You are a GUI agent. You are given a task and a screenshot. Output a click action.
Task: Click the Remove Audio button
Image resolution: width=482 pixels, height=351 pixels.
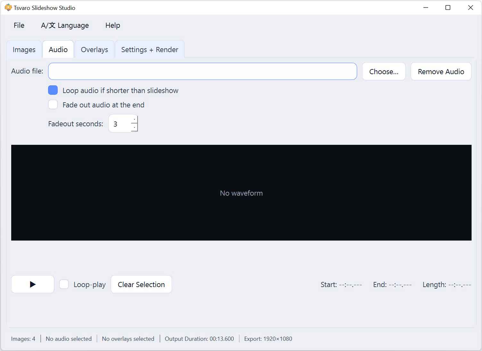(441, 71)
